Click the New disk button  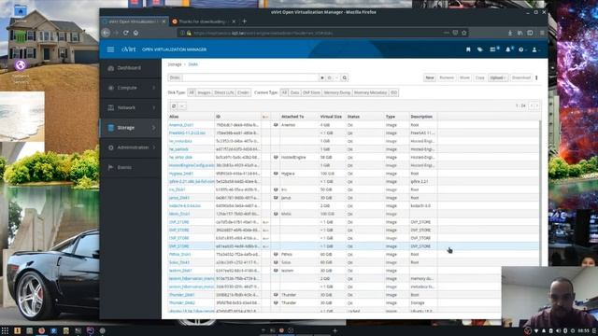pyautogui.click(x=430, y=77)
